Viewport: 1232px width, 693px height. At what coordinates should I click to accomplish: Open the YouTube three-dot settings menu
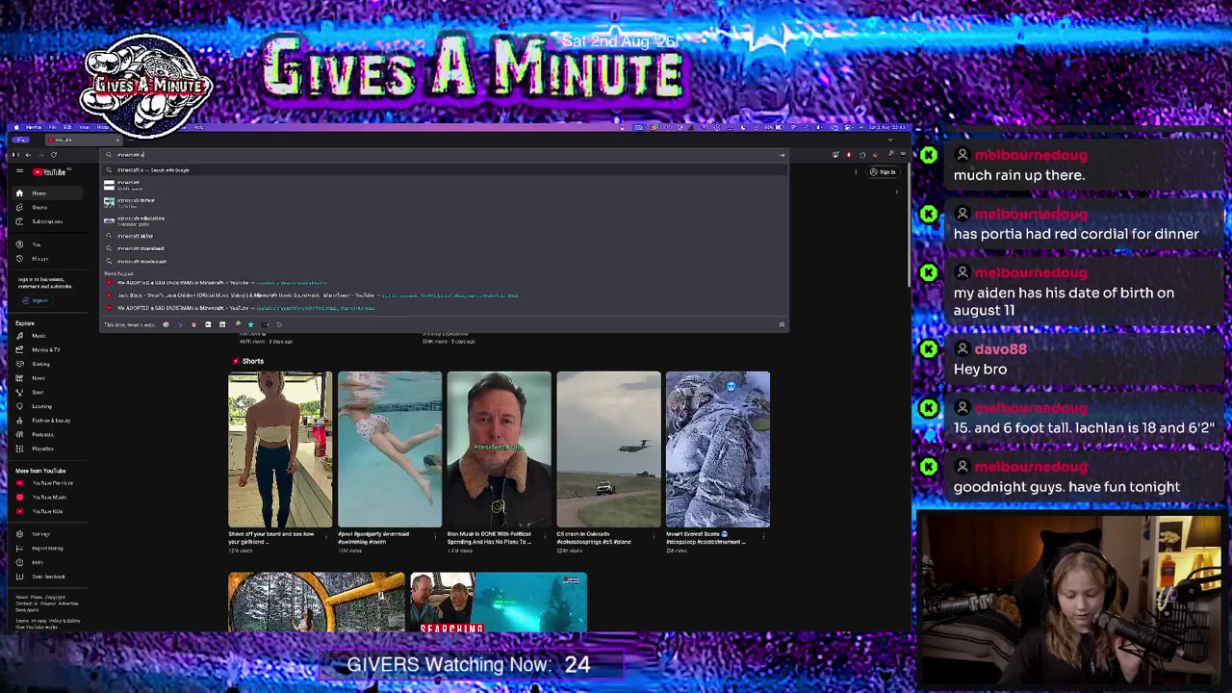pyautogui.click(x=857, y=172)
